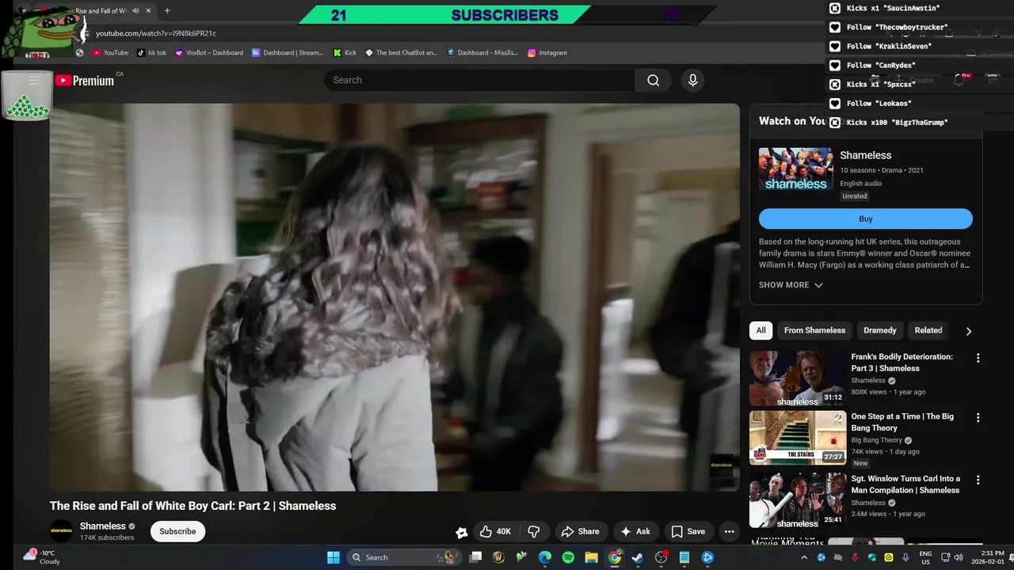Open VoxBot Dashboard bookmark
Viewport: 1014px width, 570px height.
pos(209,53)
